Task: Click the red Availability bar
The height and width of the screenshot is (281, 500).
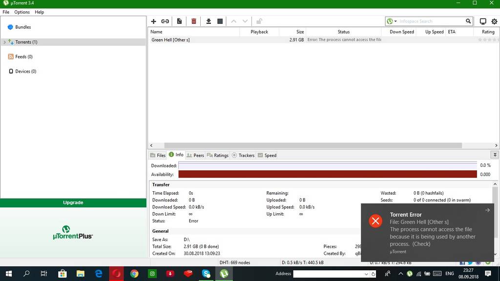Action: (x=328, y=174)
